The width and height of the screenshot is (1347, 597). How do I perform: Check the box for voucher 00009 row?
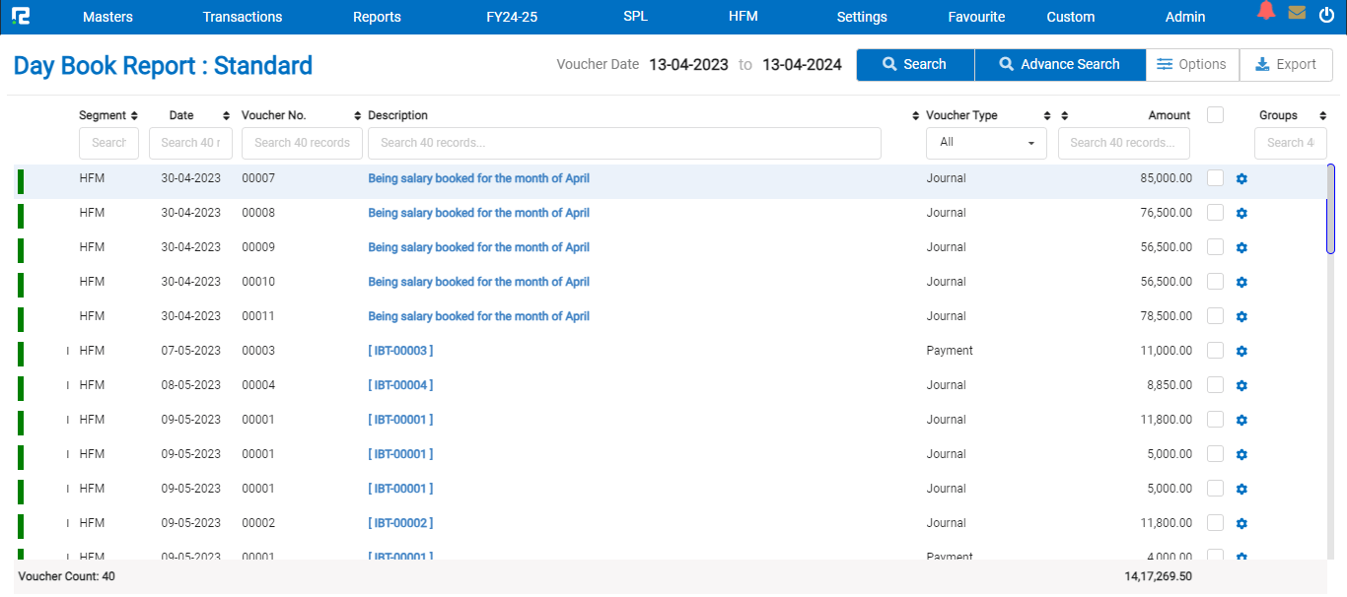1215,247
